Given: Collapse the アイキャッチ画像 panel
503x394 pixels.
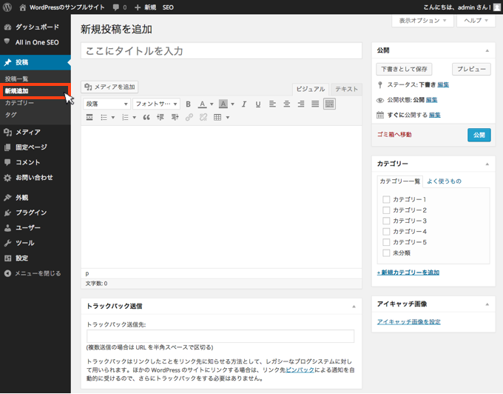Looking at the screenshot, I should point(487,304).
